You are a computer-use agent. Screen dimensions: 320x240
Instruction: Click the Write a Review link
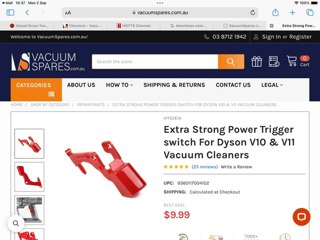tap(236, 167)
